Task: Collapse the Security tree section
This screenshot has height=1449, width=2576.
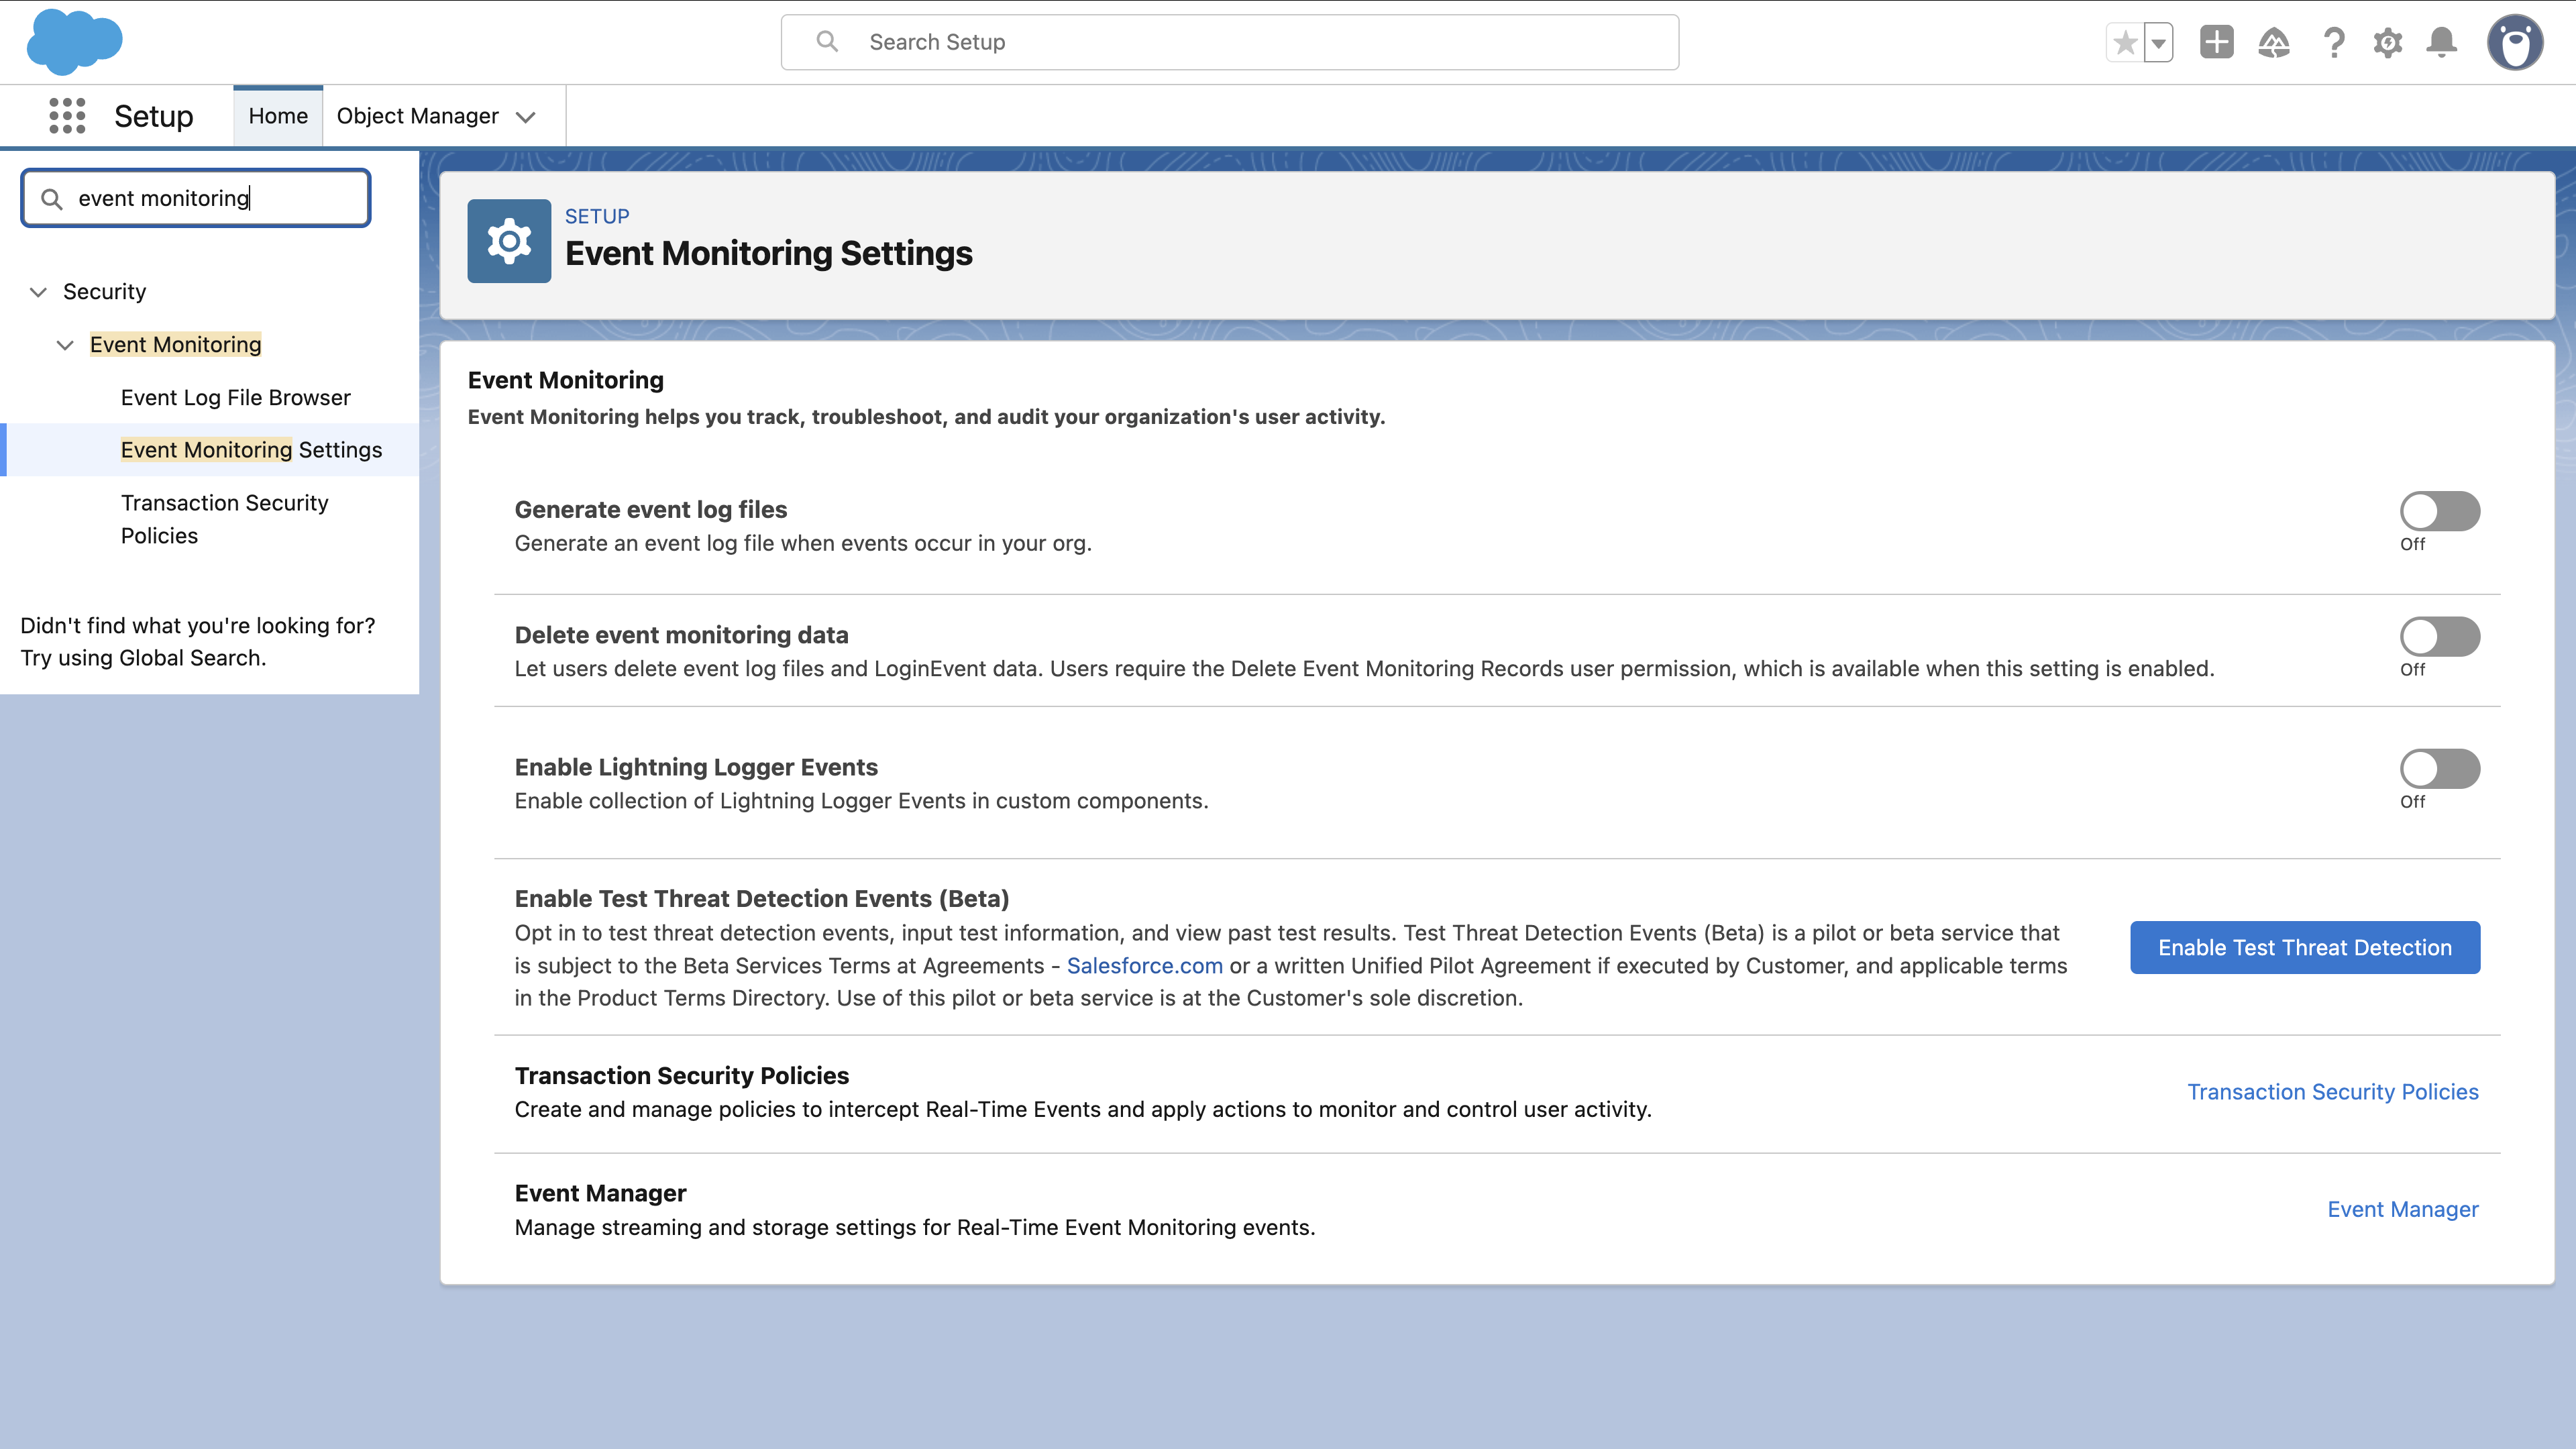Action: (38, 292)
